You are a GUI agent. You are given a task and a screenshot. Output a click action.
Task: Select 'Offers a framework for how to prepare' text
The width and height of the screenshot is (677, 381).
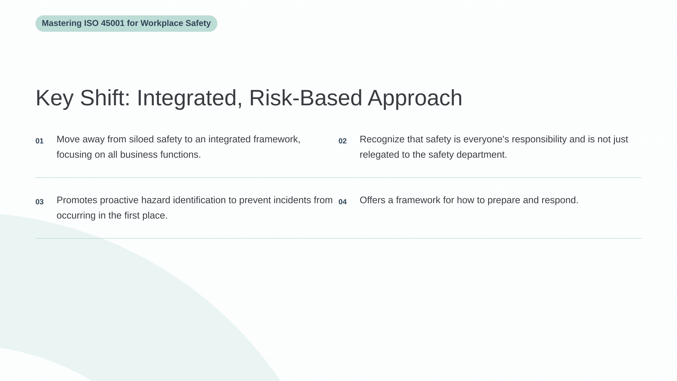[469, 200]
